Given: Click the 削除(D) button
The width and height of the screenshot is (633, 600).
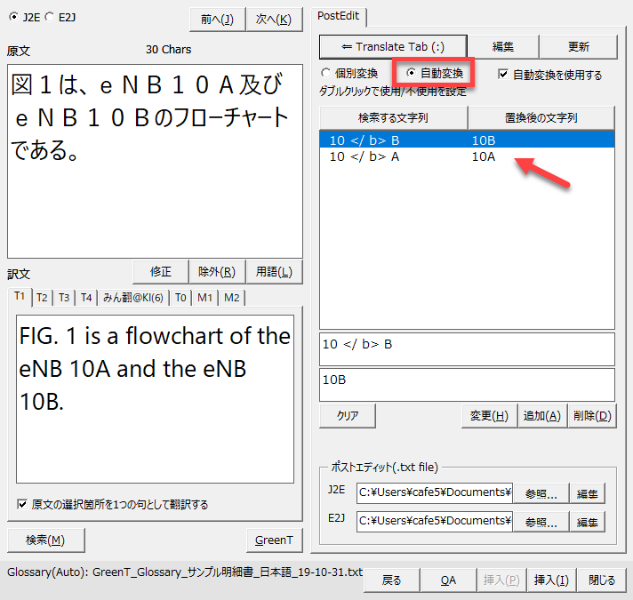Looking at the screenshot, I should (591, 415).
